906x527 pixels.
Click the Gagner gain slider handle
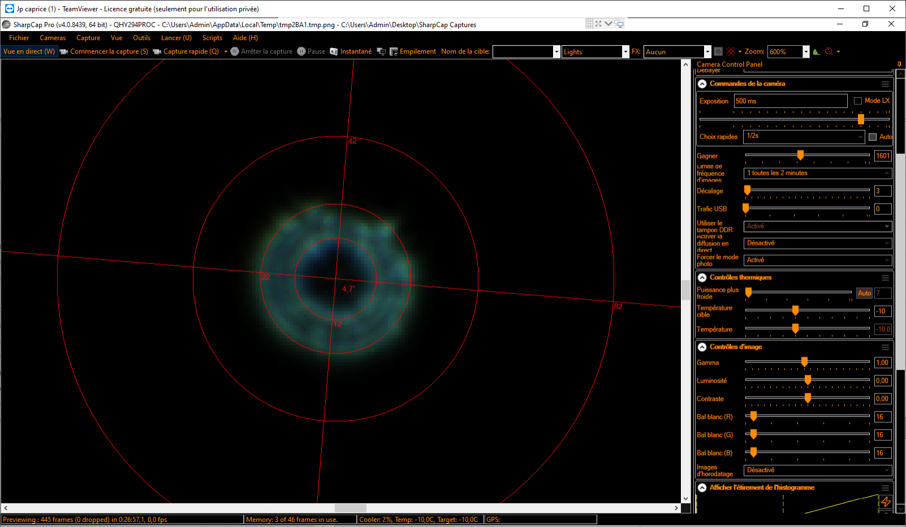click(x=800, y=155)
